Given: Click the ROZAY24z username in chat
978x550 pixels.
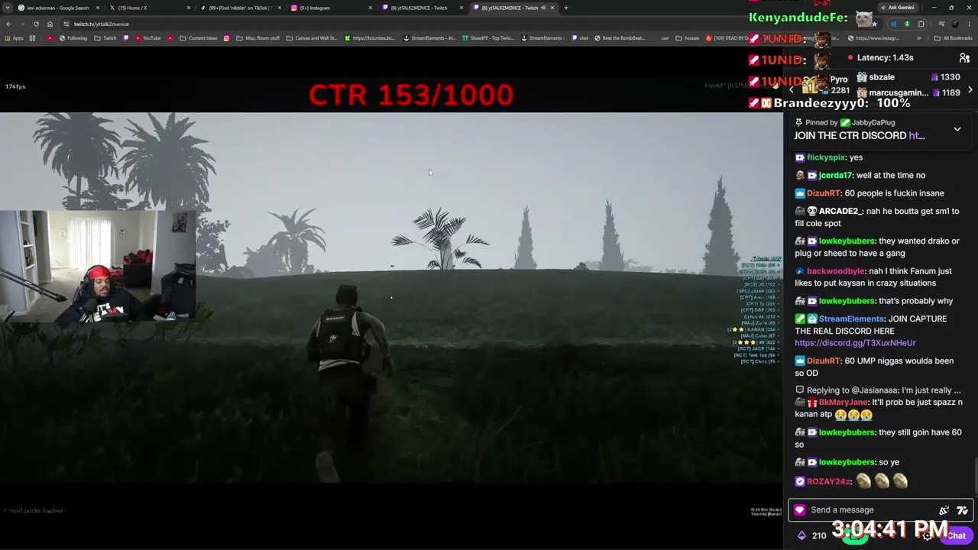Looking at the screenshot, I should coord(828,482).
